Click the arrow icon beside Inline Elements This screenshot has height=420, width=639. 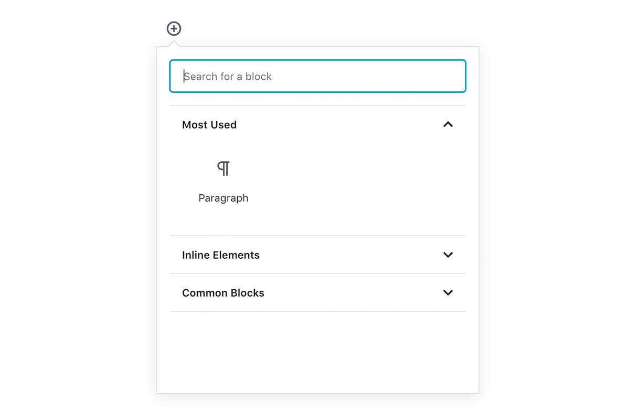[448, 255]
